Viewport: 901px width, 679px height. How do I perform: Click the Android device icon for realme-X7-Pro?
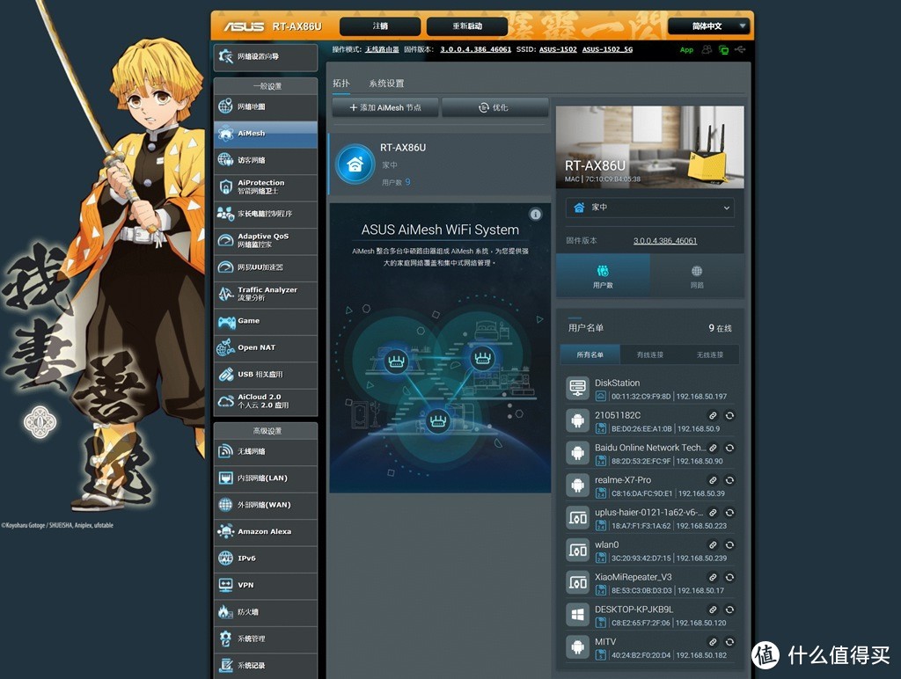coord(577,486)
